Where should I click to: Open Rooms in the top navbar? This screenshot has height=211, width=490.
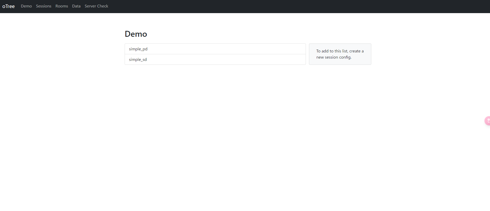coord(62,6)
